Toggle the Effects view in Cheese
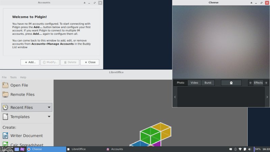Screen dimensions: 270x152 [x=258, y=83]
